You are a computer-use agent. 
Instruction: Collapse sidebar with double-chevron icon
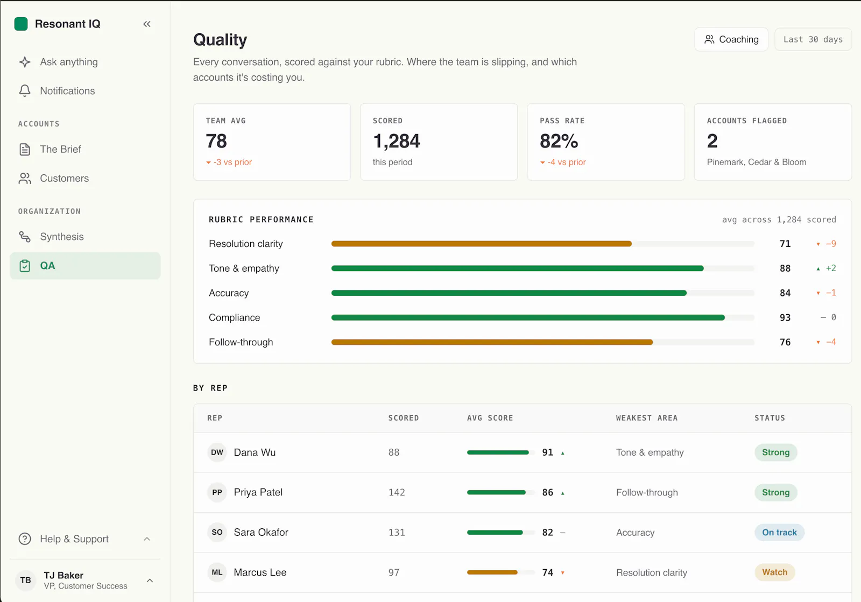(x=147, y=24)
